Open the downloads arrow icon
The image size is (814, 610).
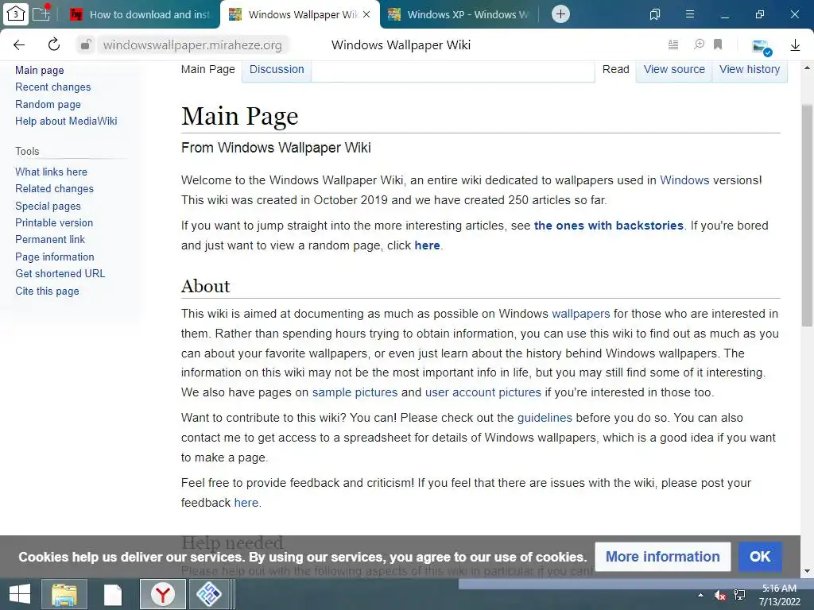(795, 45)
